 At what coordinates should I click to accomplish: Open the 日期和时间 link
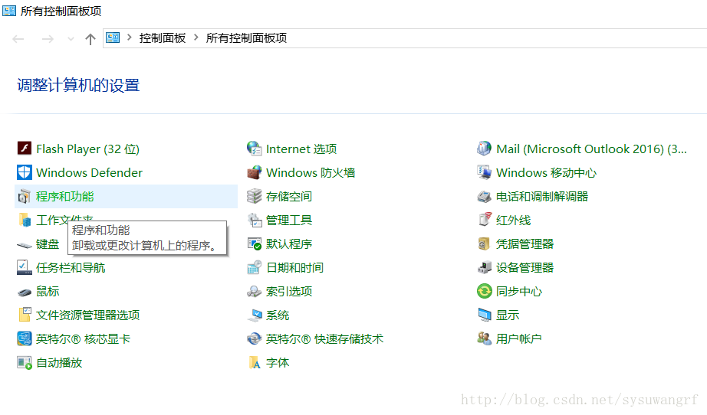point(295,268)
